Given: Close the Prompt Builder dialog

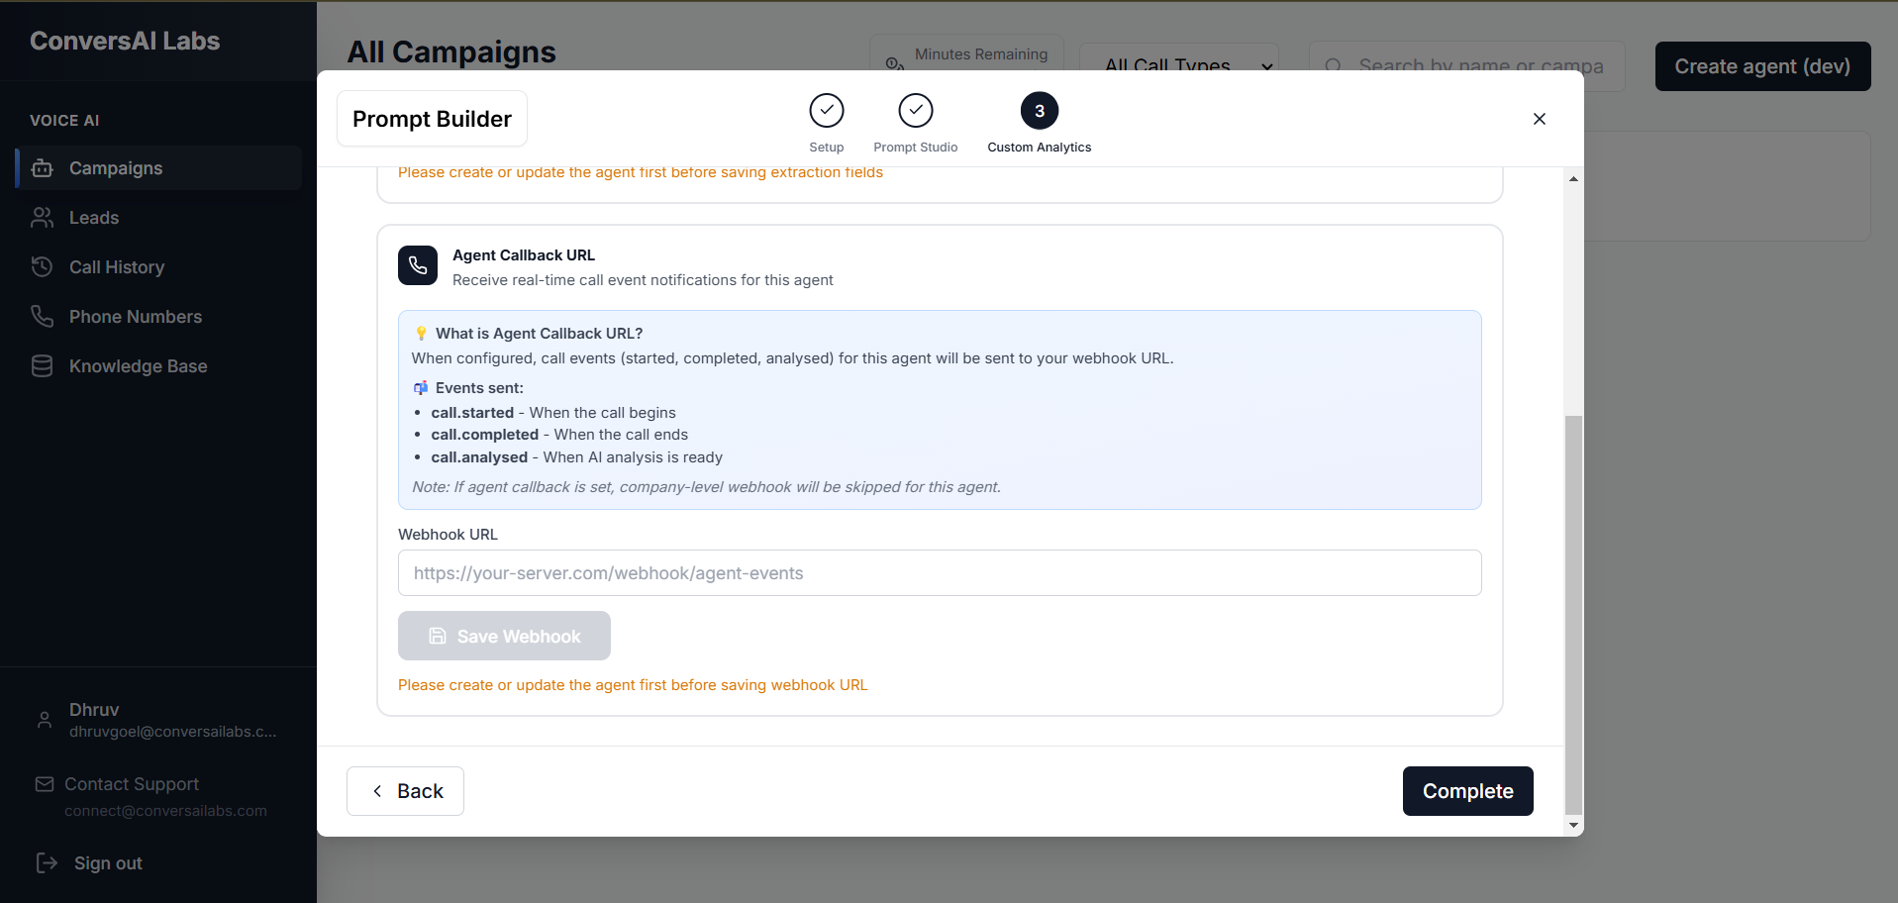Looking at the screenshot, I should (x=1540, y=119).
